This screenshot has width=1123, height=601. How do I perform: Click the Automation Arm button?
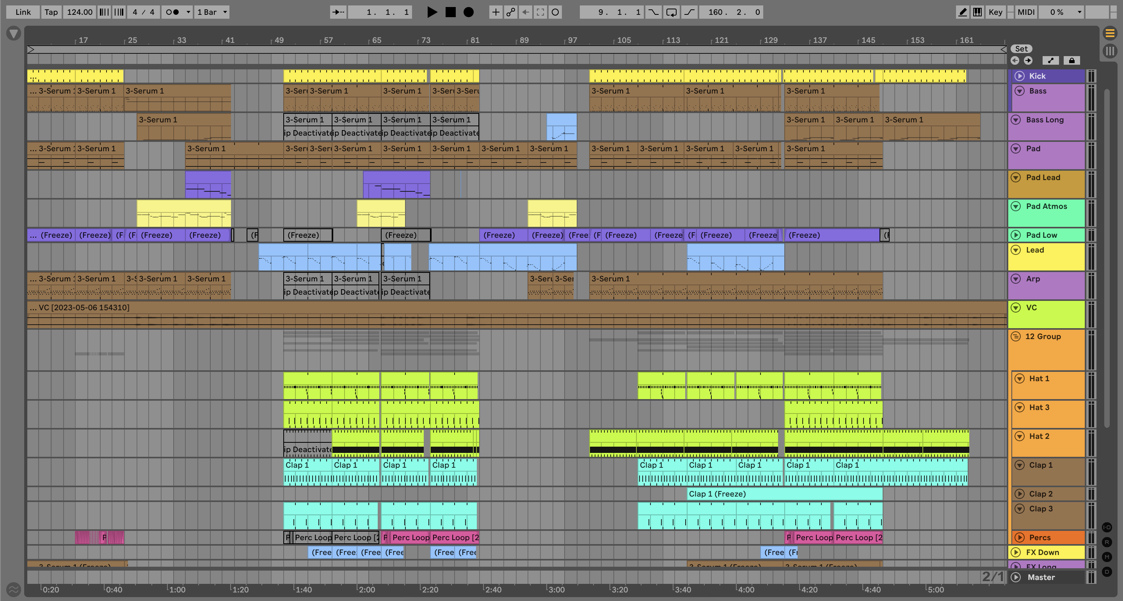pos(510,12)
